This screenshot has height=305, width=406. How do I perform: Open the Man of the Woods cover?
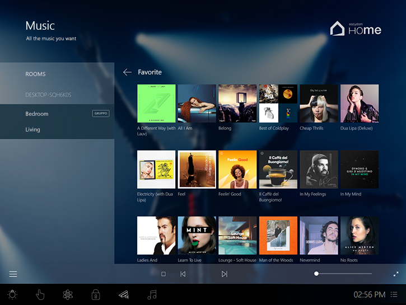[278, 236]
